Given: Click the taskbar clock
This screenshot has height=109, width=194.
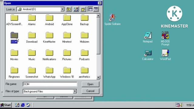Looking at the screenshot, I should click(190, 105).
